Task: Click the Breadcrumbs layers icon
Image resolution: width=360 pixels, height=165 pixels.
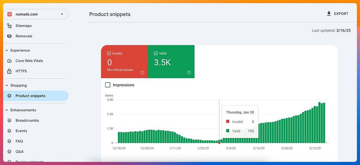Action: (9, 120)
